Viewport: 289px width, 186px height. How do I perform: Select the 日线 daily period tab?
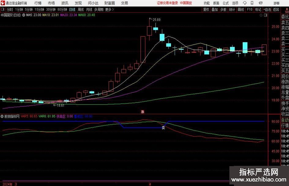tap(72, 9)
